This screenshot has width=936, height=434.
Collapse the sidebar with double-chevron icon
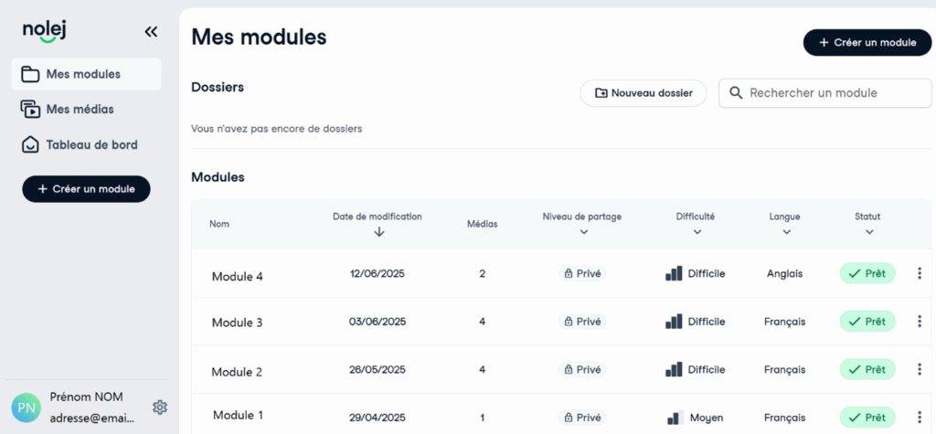tap(151, 32)
